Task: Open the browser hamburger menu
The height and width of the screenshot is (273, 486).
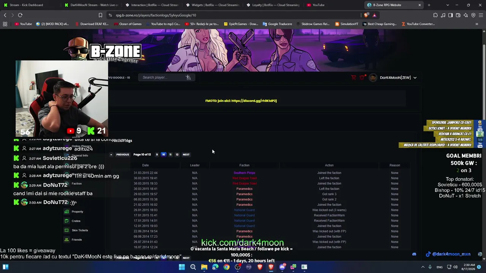Action: click(x=481, y=15)
